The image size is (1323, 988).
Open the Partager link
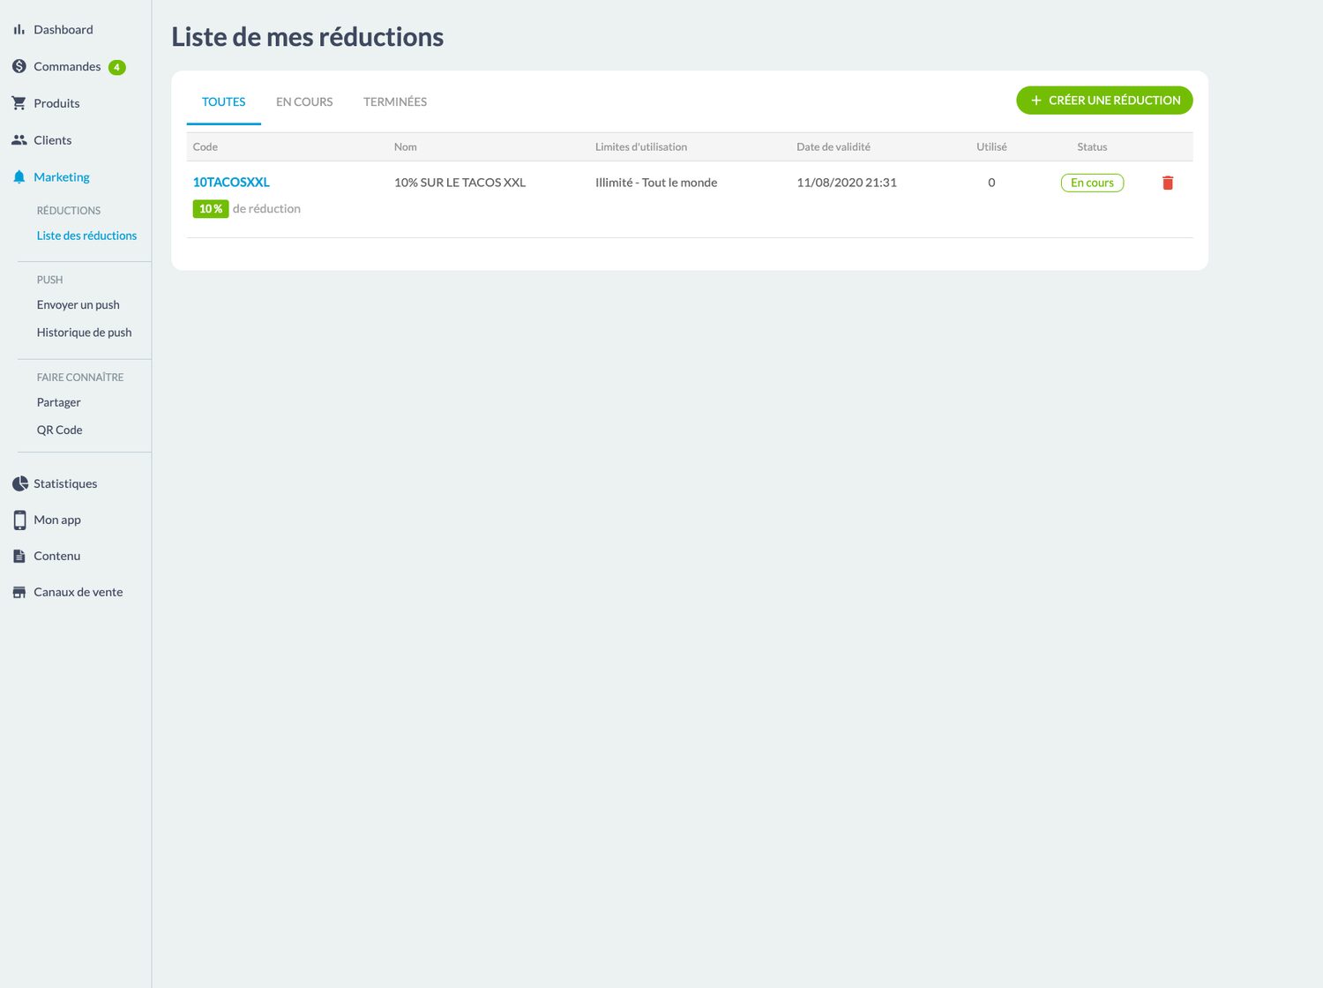[59, 402]
